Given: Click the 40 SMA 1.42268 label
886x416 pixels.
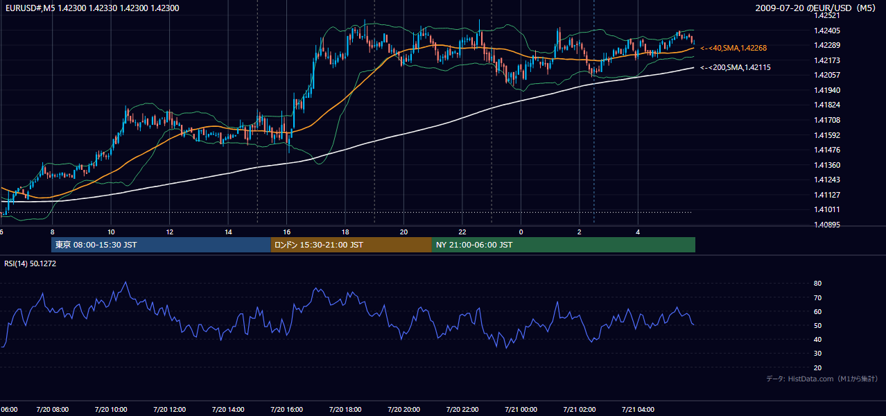Looking at the screenshot, I should tap(733, 48).
